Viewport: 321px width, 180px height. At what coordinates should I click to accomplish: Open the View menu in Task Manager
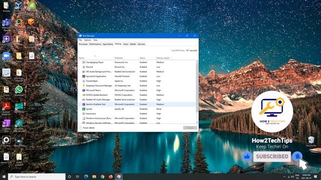click(95, 40)
